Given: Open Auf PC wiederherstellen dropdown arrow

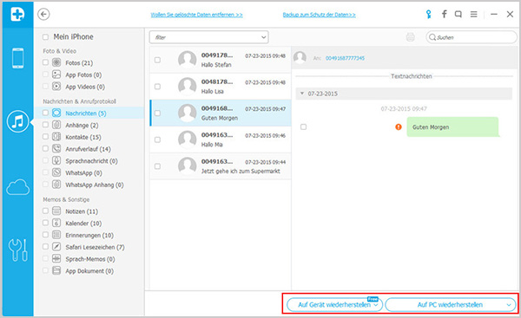Looking at the screenshot, I should 508,305.
